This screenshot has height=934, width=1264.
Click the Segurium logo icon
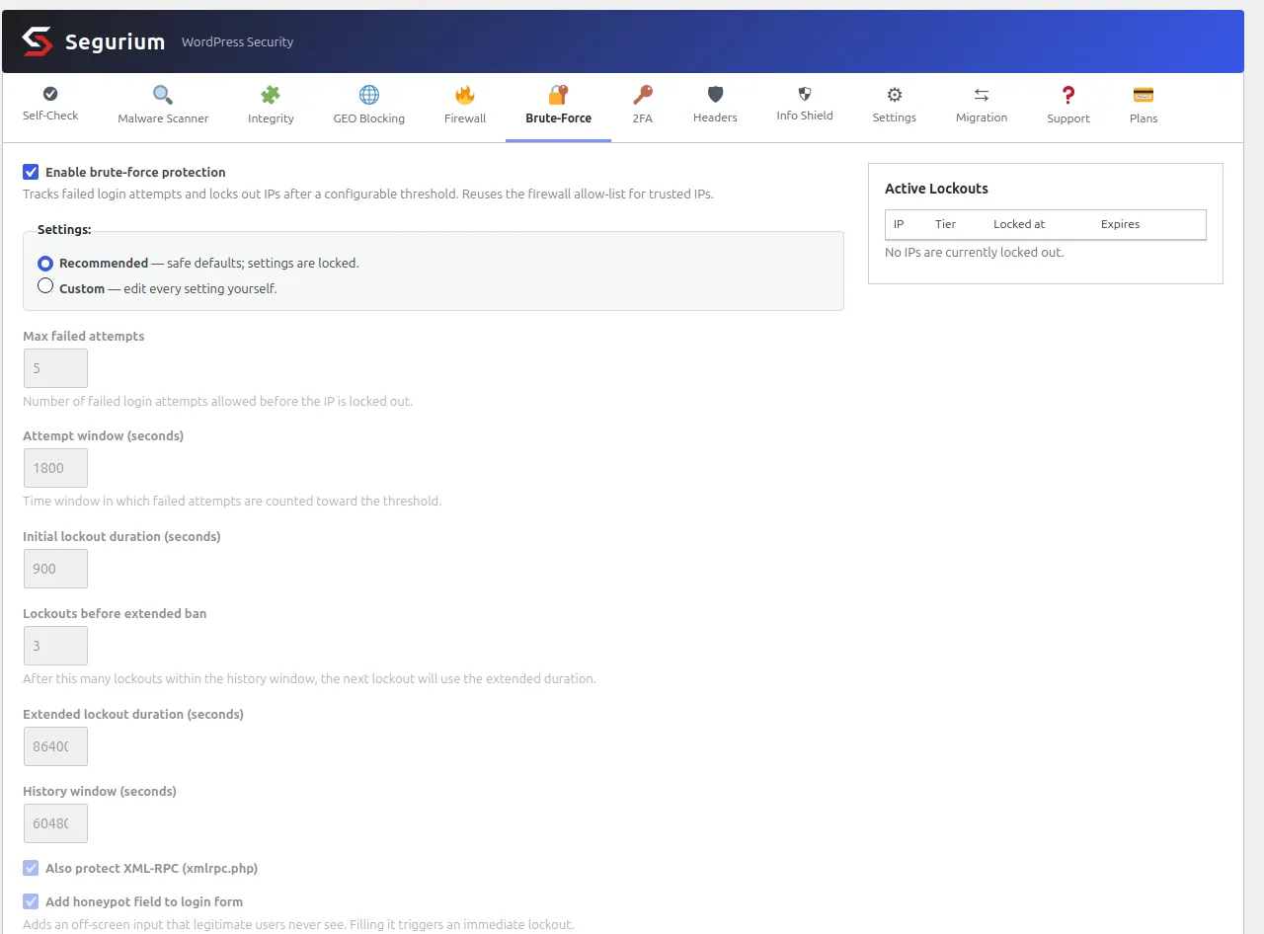(37, 41)
